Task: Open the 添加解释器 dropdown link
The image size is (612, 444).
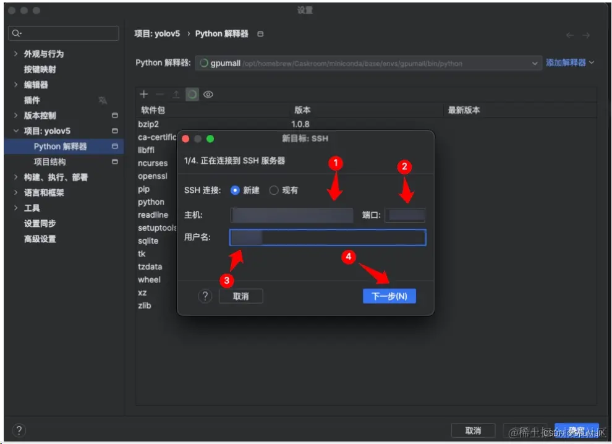Action: tap(569, 62)
